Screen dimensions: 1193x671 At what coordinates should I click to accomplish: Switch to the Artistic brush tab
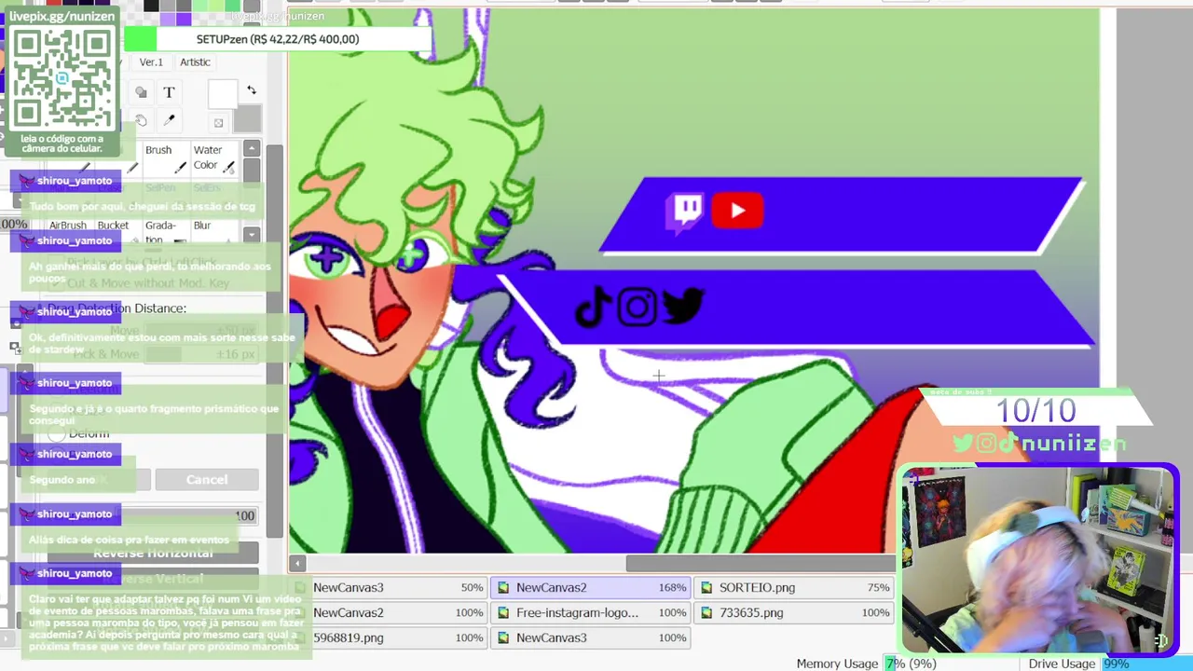[196, 62]
